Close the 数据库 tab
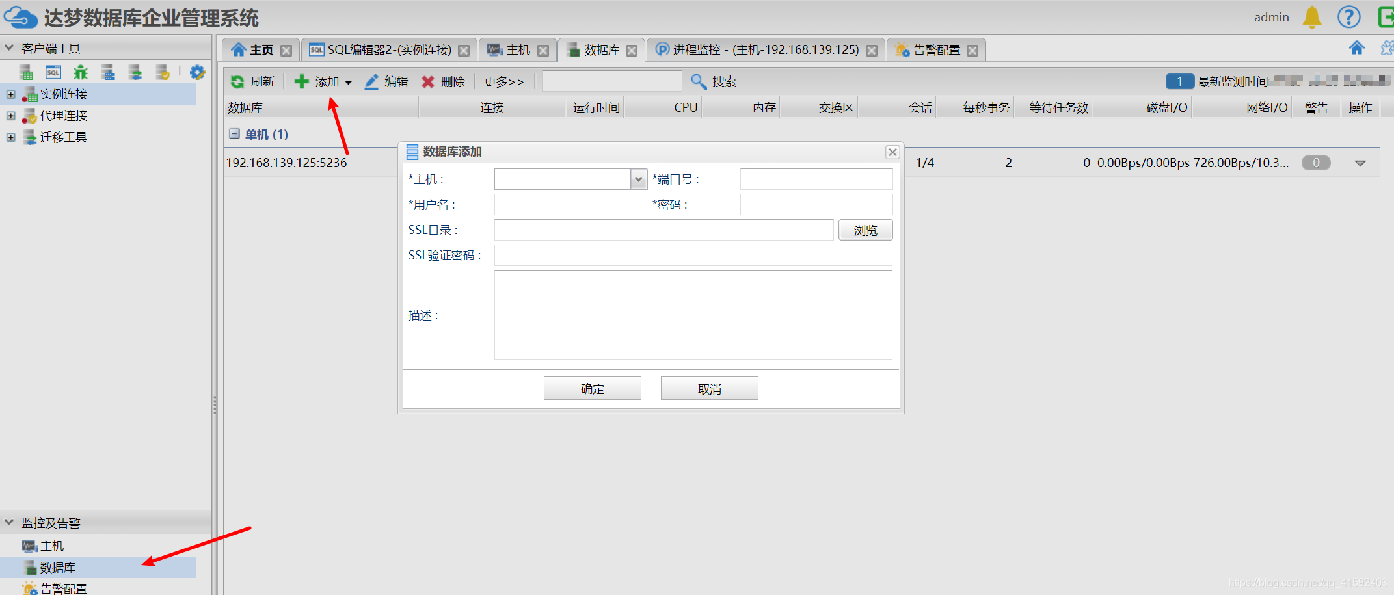 (632, 51)
